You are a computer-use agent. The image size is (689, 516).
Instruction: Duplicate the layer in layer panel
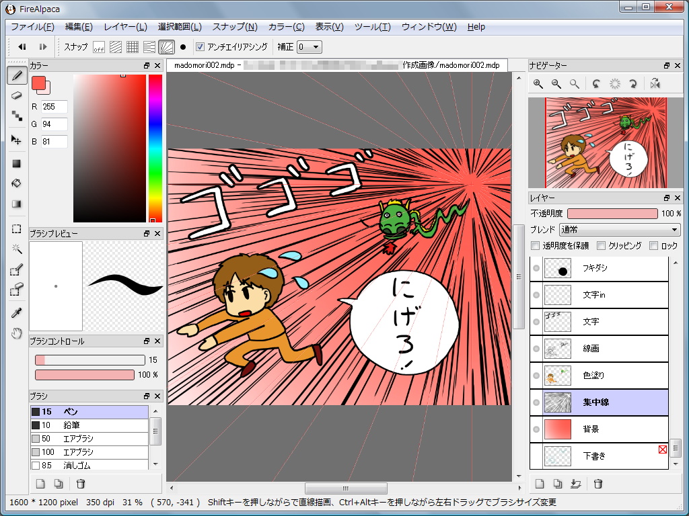pyautogui.click(x=558, y=484)
